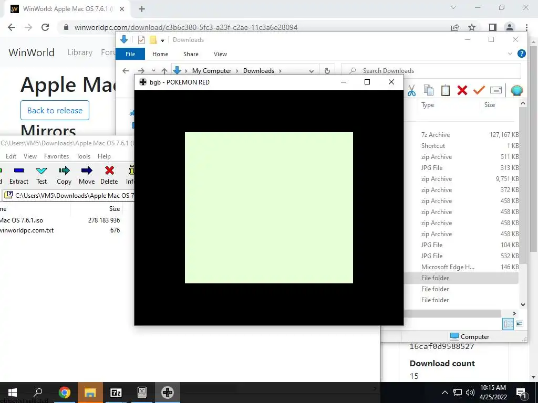Viewport: 538px width, 403px height.
Task: Click the red X Delete icon in Downloads toolbar
Action: pyautogui.click(x=462, y=90)
